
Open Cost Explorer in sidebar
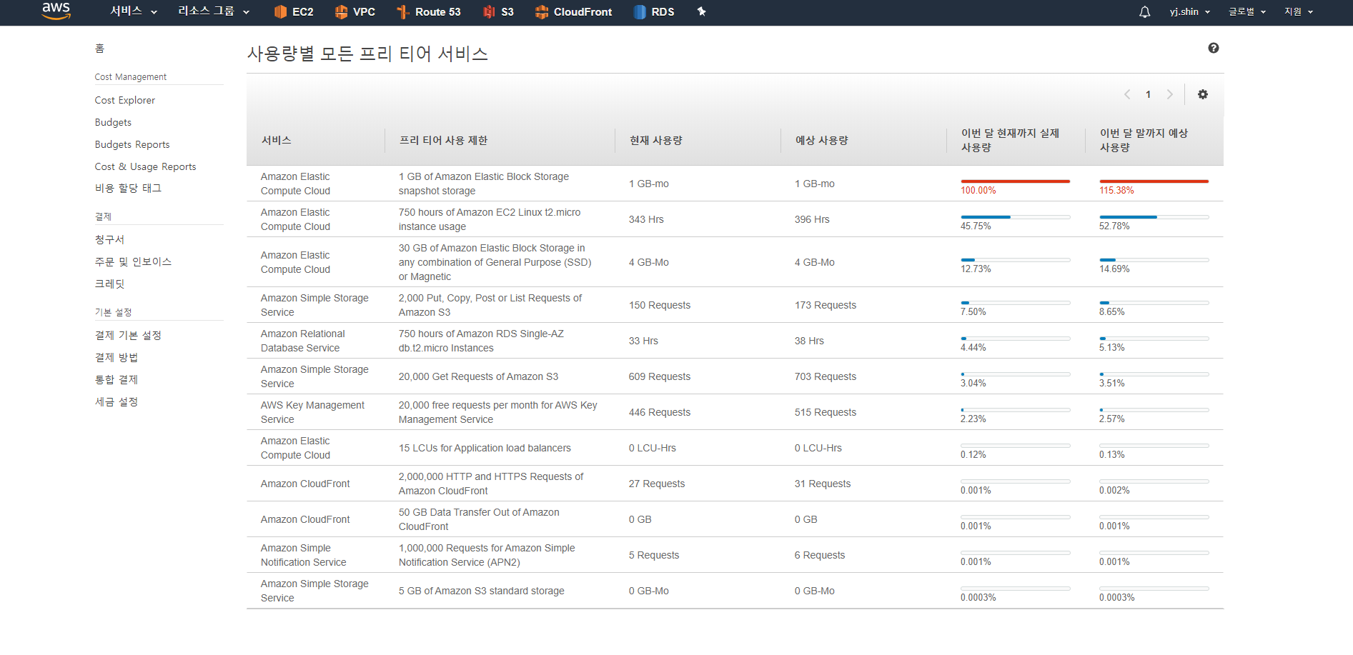(x=125, y=100)
